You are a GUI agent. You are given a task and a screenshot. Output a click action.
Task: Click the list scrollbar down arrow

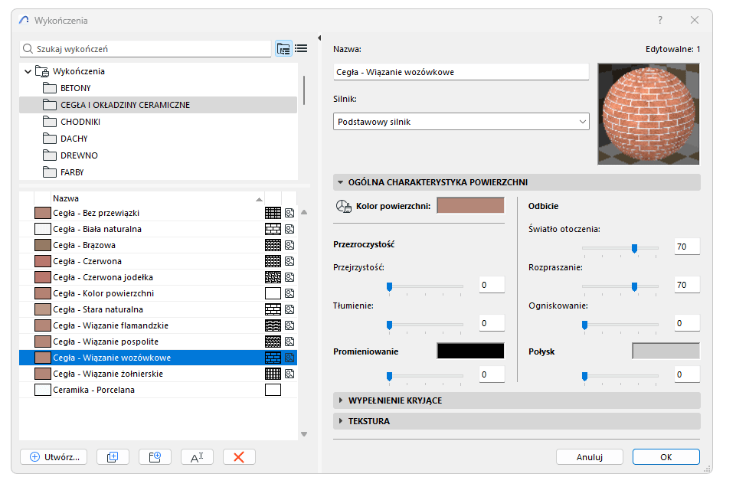(x=304, y=434)
